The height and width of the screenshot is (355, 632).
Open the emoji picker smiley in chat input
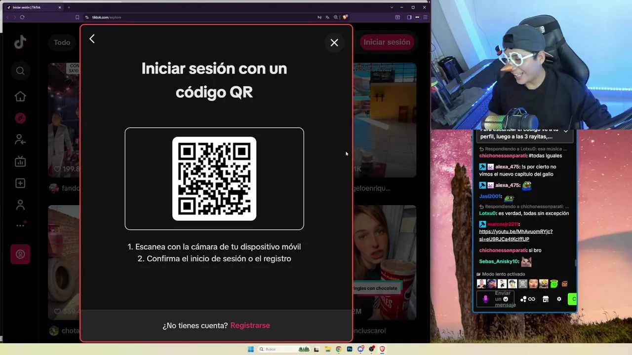[x=506, y=299]
